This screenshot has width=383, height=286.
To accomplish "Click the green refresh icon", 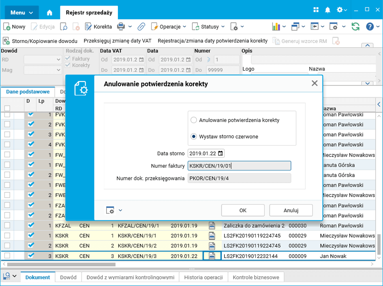I will coord(355,27).
